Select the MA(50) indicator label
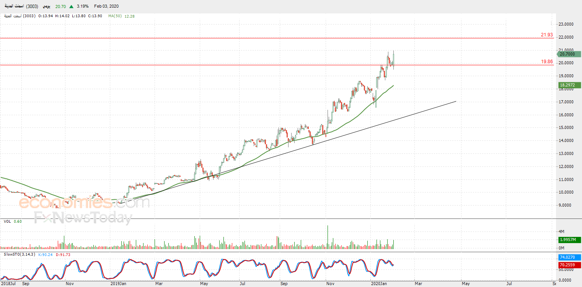 pos(115,16)
